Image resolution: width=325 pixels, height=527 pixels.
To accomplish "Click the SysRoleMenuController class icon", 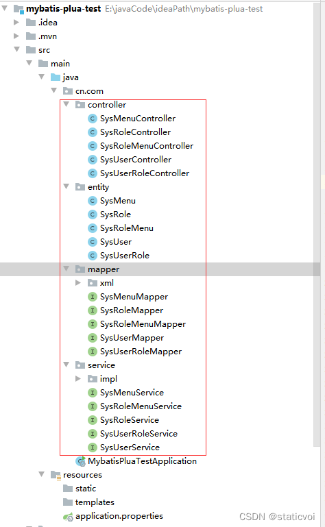I will coord(92,146).
